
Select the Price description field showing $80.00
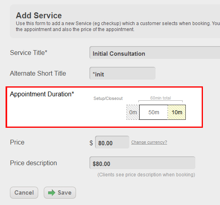pyautogui.click(x=142, y=163)
